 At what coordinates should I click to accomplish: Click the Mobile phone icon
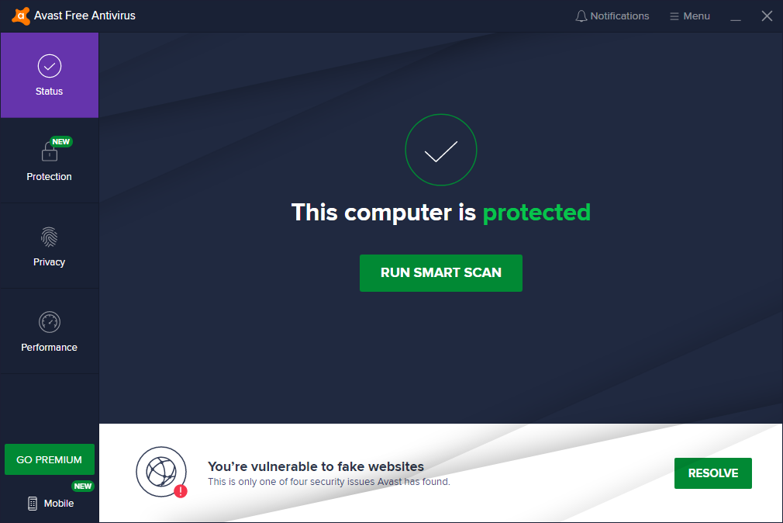33,504
